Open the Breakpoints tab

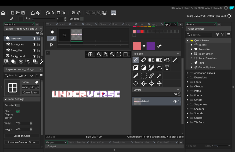(120, 142)
